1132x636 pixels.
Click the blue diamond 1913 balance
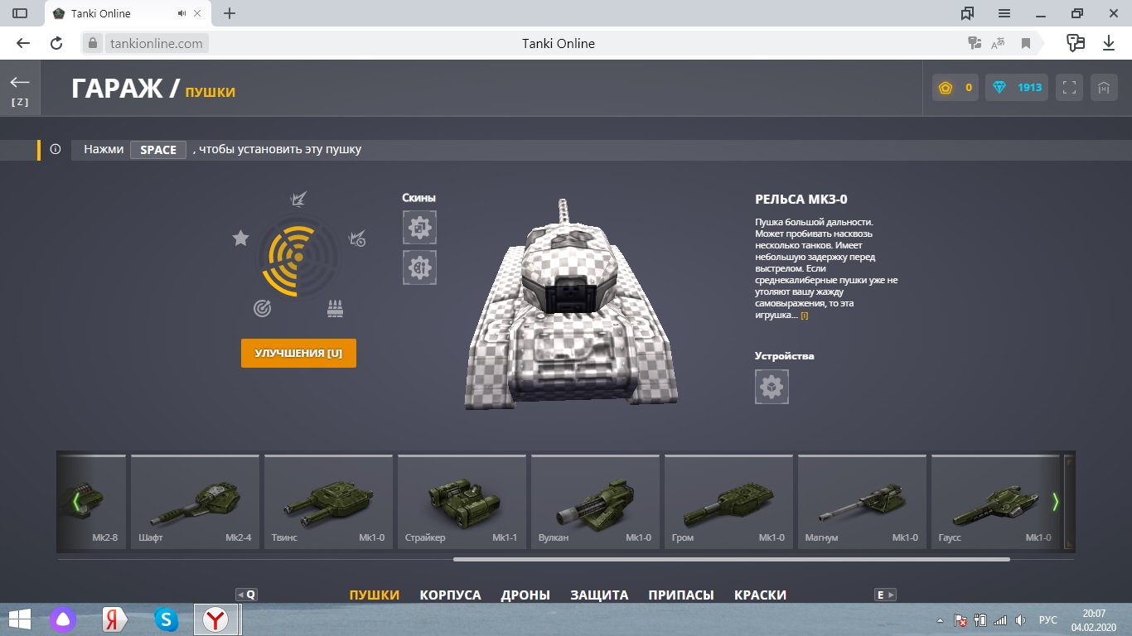coord(1017,88)
